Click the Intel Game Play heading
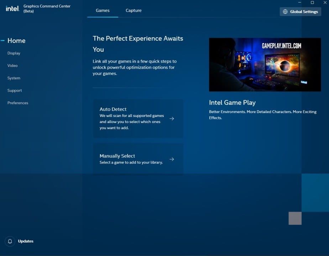The width and height of the screenshot is (329, 256). click(x=232, y=102)
